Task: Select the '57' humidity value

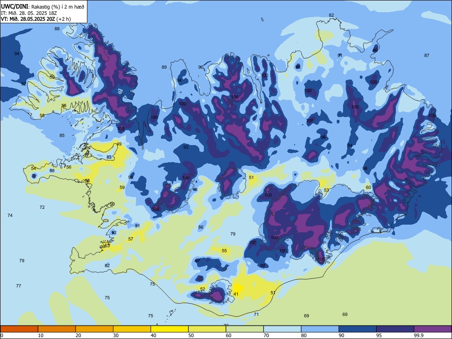Action: click(131, 239)
